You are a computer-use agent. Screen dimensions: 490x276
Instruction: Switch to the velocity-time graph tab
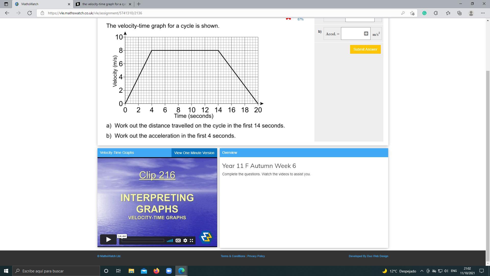(104, 4)
